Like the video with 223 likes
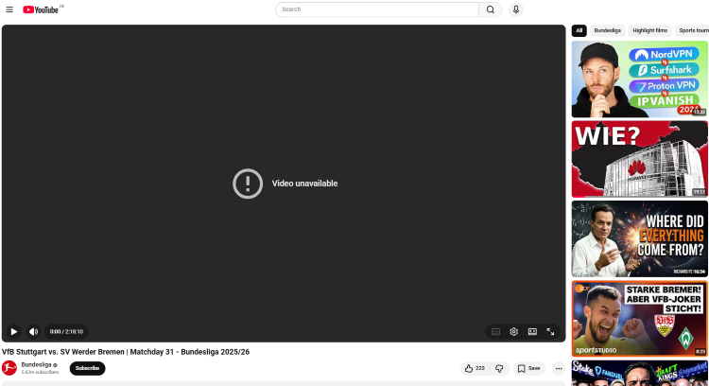 point(475,368)
